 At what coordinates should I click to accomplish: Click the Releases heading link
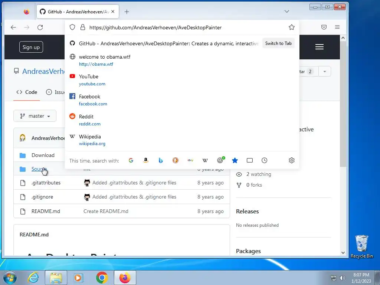[x=247, y=211]
